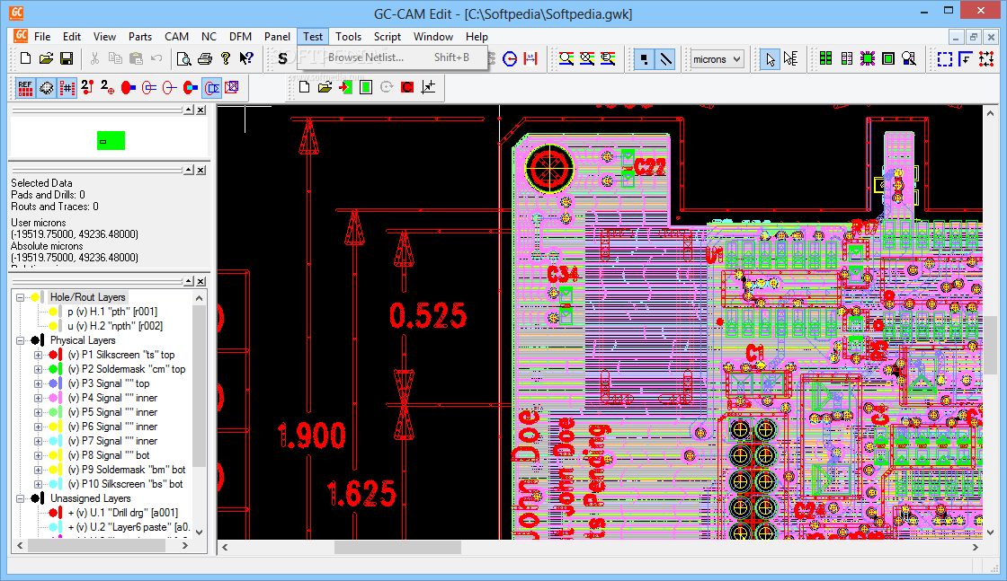Toggle the square flash-mode button
This screenshot has width=1007, height=581.
[644, 59]
